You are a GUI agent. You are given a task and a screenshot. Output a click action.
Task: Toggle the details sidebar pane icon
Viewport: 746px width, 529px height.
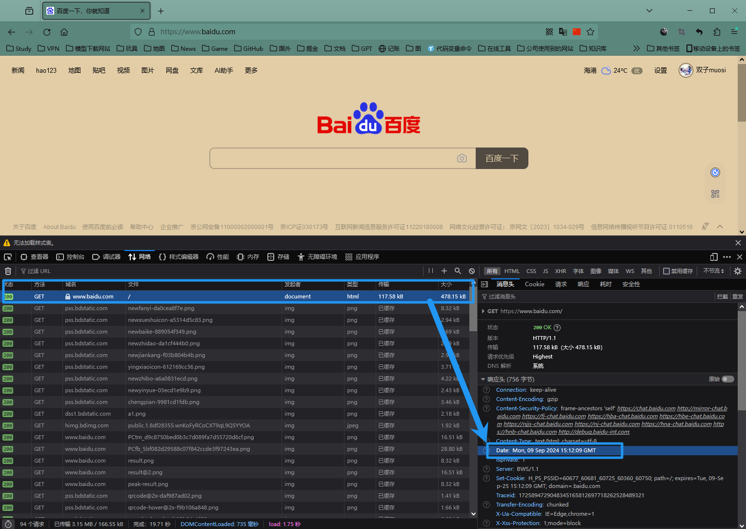[484, 284]
